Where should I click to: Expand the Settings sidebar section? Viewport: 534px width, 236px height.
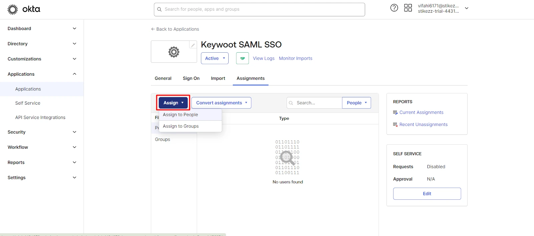point(74,178)
